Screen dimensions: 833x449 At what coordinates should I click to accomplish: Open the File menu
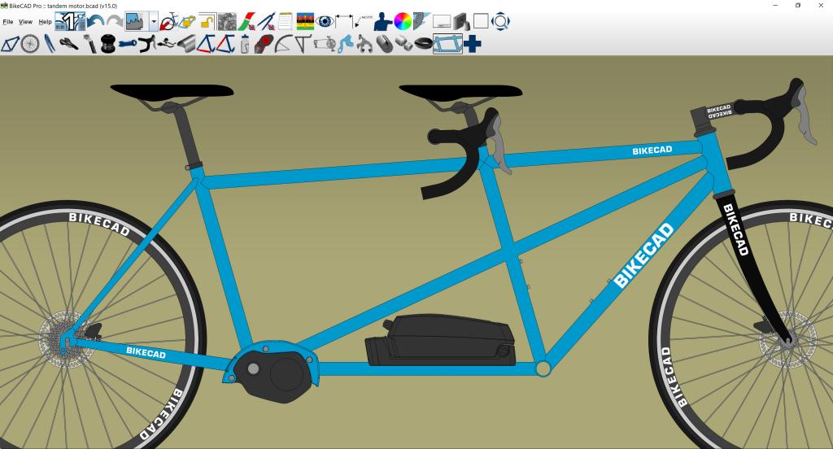coord(7,22)
